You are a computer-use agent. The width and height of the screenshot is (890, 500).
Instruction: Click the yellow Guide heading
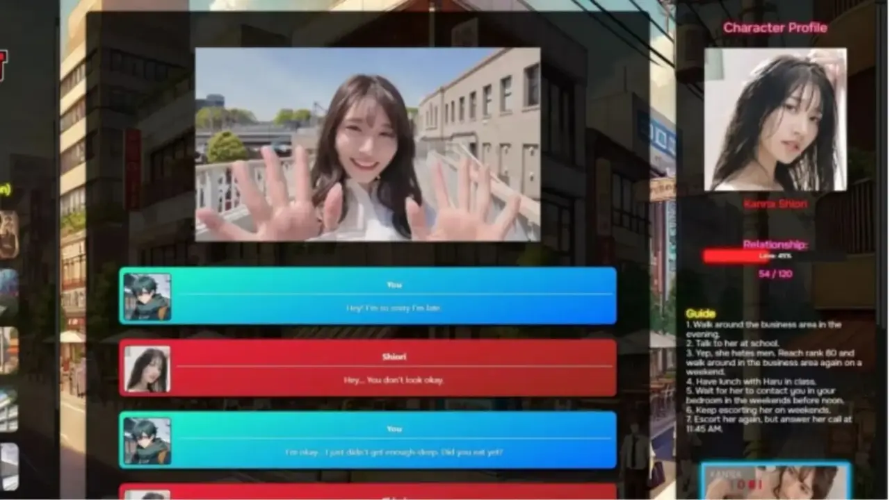pyautogui.click(x=700, y=314)
